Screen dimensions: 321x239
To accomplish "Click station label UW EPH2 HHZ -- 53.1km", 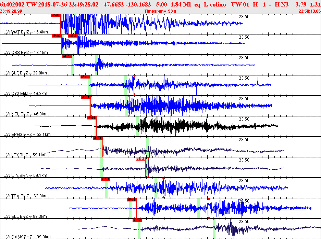I will [x=27, y=134].
